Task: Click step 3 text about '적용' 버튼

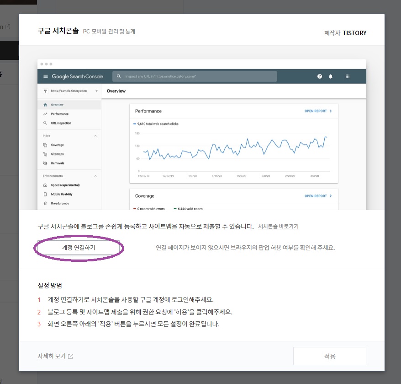Action: click(133, 324)
